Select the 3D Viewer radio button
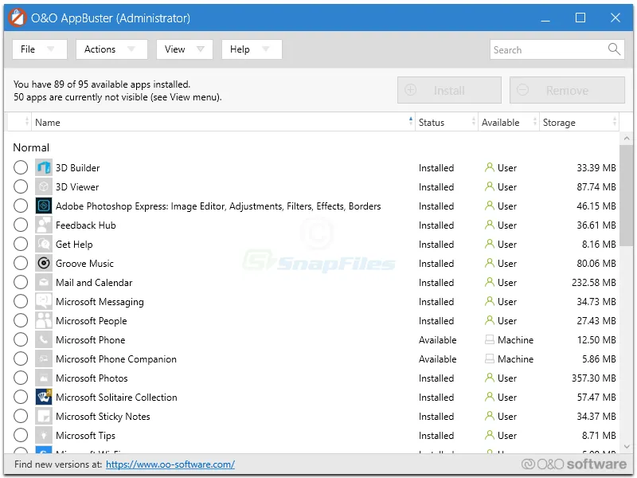Image resolution: width=637 pixels, height=478 pixels. (21, 187)
